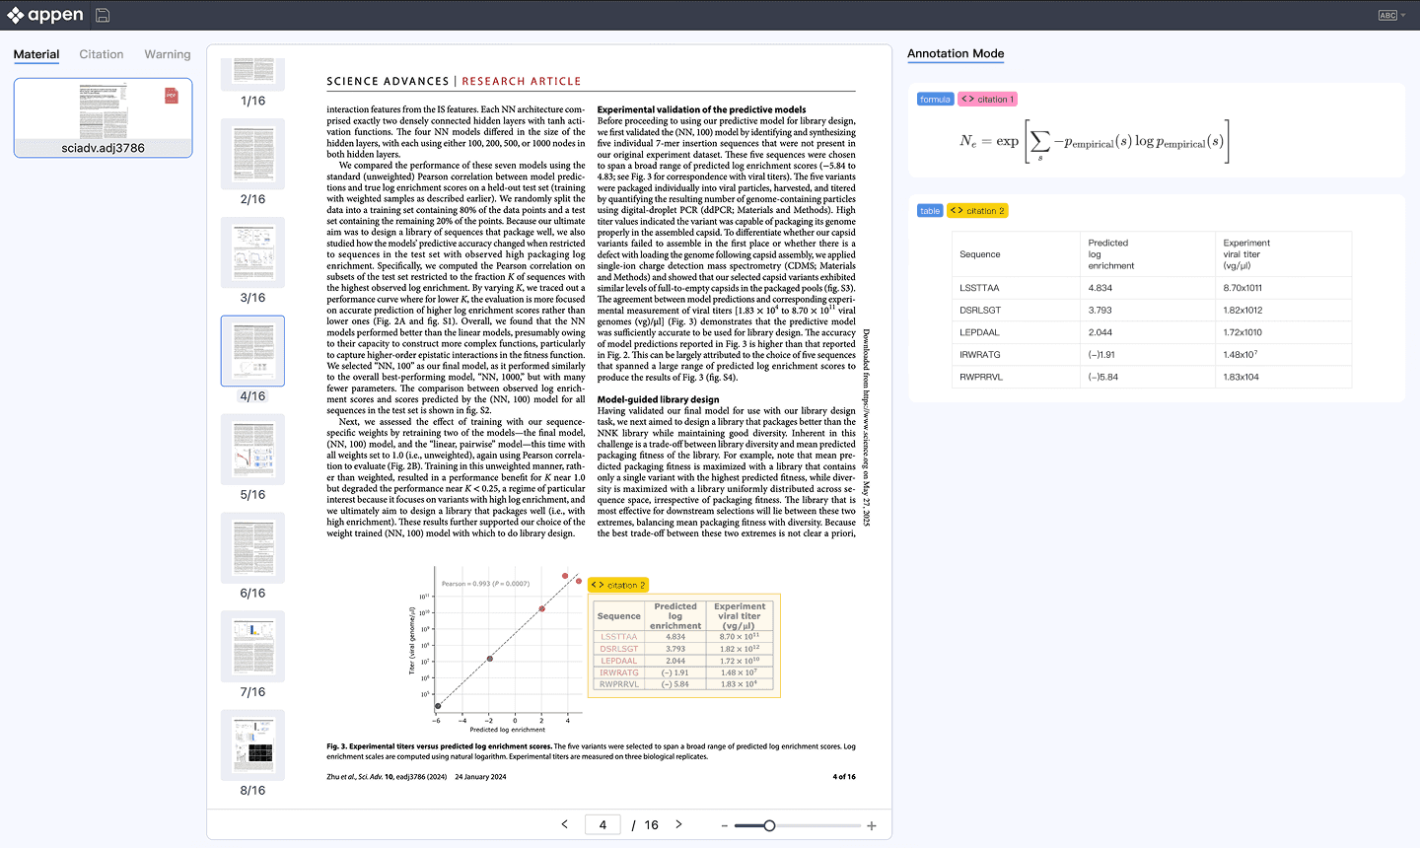This screenshot has width=1420, height=848.
Task: Go to the next page arrow
Action: click(x=678, y=824)
